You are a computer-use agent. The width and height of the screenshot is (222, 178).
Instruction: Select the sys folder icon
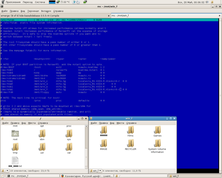click(x=69, y=133)
